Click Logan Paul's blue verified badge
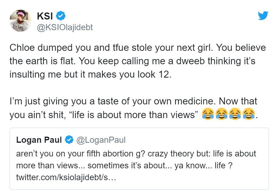277x196 pixels. click(x=69, y=140)
